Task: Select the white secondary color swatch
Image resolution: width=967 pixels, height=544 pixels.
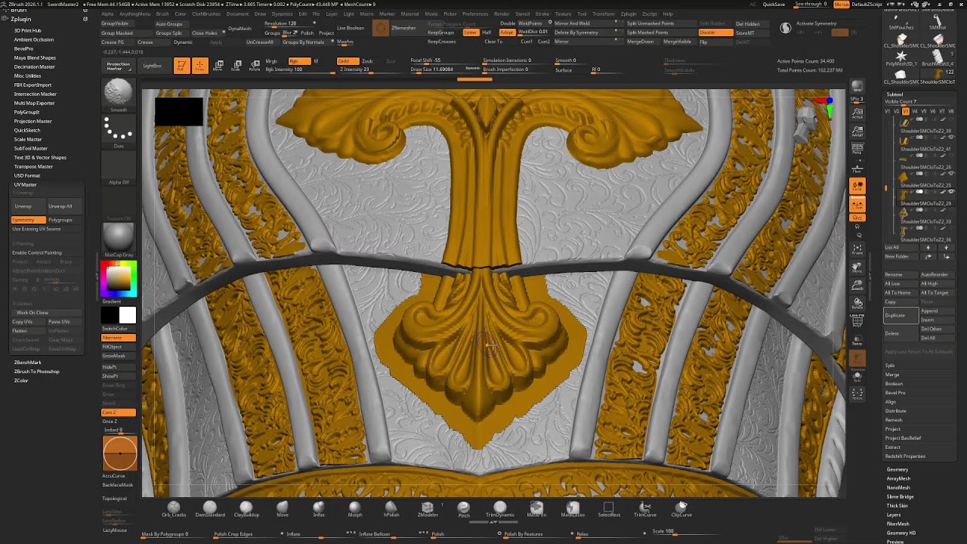Action: [127, 316]
